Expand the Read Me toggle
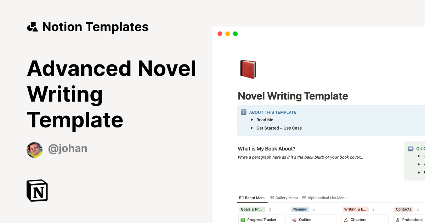Image resolution: width=425 pixels, height=223 pixels. click(x=252, y=120)
